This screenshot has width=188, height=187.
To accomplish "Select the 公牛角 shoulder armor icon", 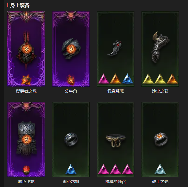I will 71,48.
